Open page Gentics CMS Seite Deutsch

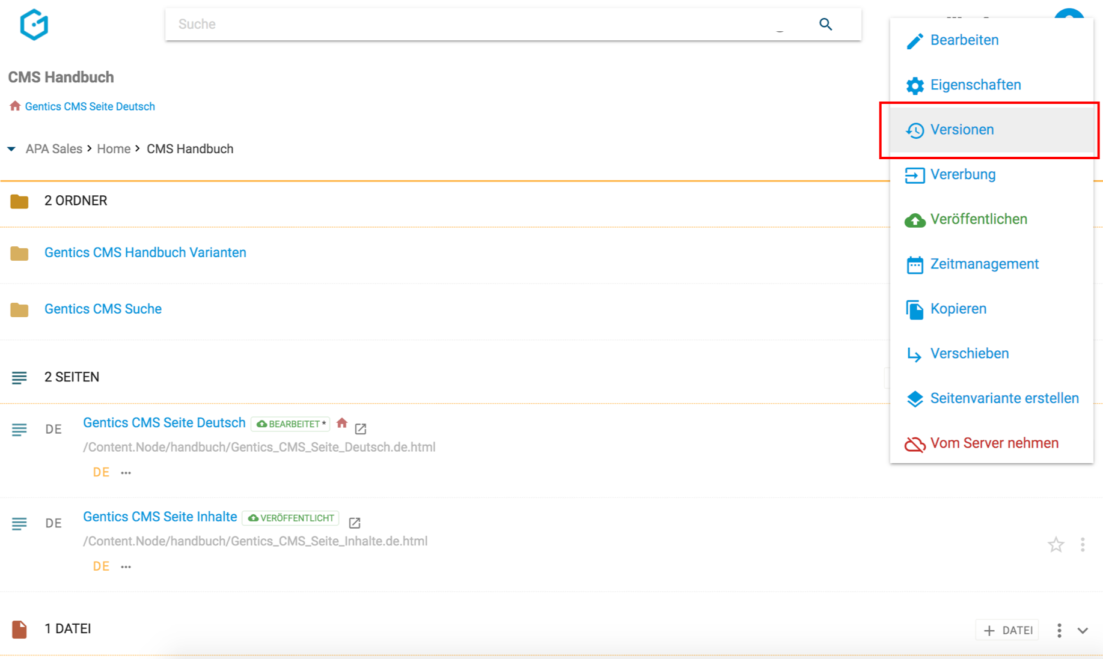pyautogui.click(x=164, y=423)
